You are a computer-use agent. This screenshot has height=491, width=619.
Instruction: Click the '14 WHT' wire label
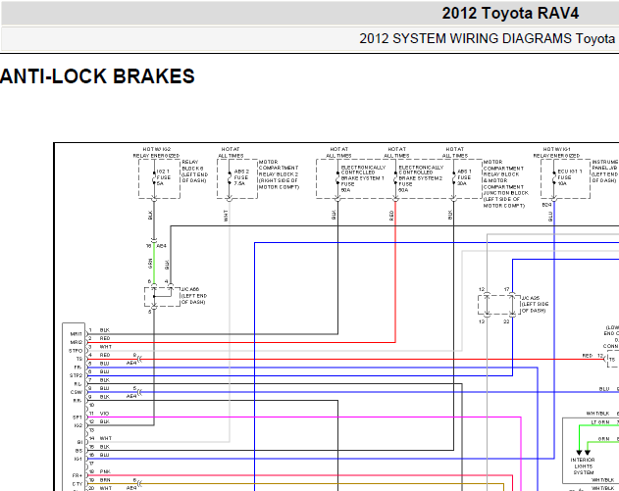coord(100,438)
